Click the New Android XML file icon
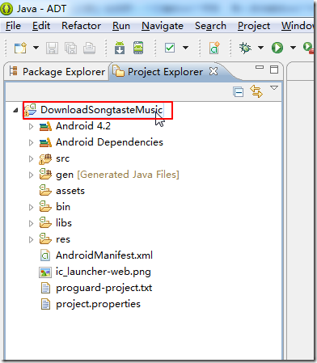 pyautogui.click(x=214, y=48)
